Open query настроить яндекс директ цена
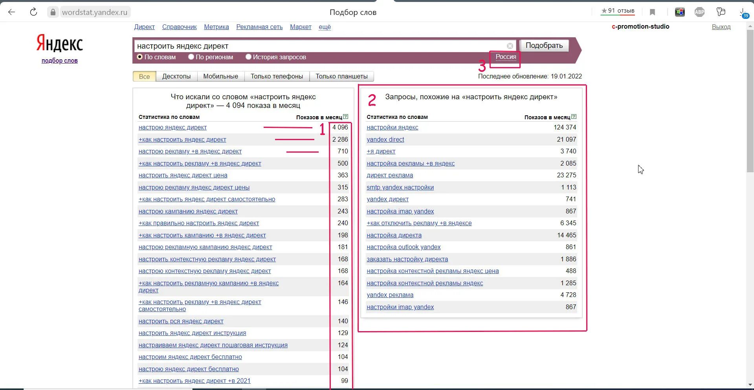The height and width of the screenshot is (390, 754). pyautogui.click(x=183, y=175)
